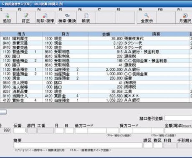Click the 部門 input field
This screenshot has width=192, height=158.
pyautogui.click(x=32, y=131)
